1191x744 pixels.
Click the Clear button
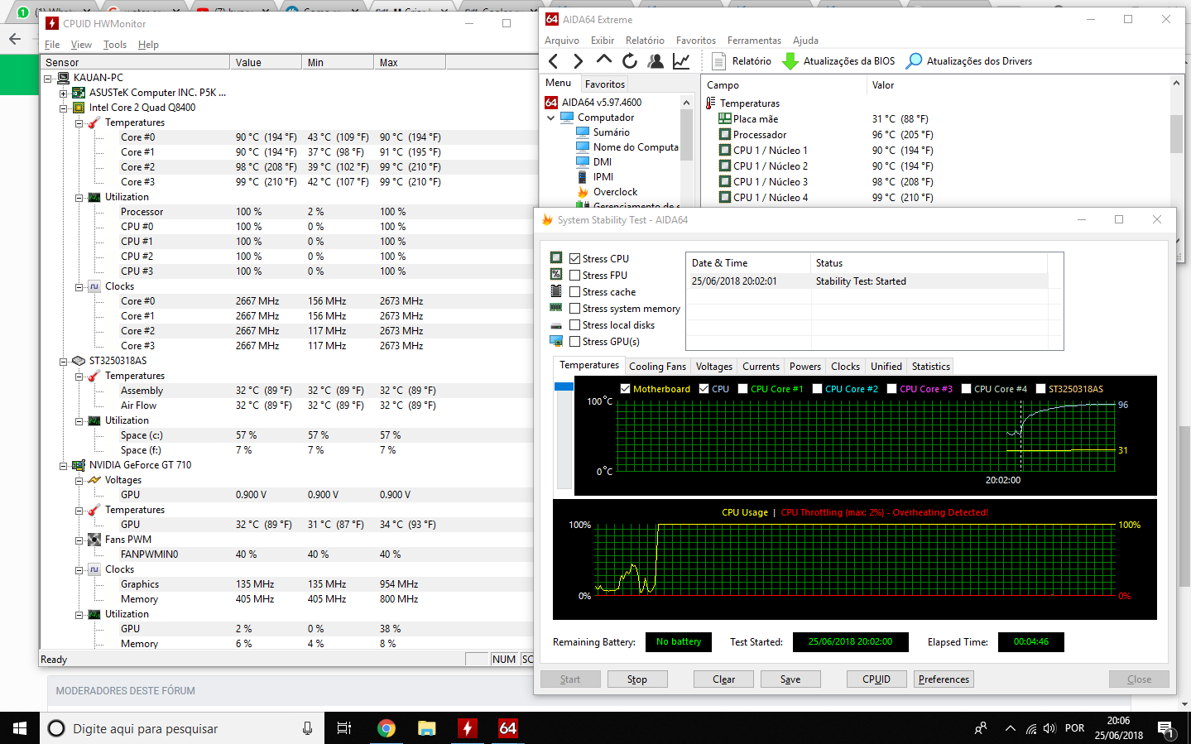tap(724, 679)
